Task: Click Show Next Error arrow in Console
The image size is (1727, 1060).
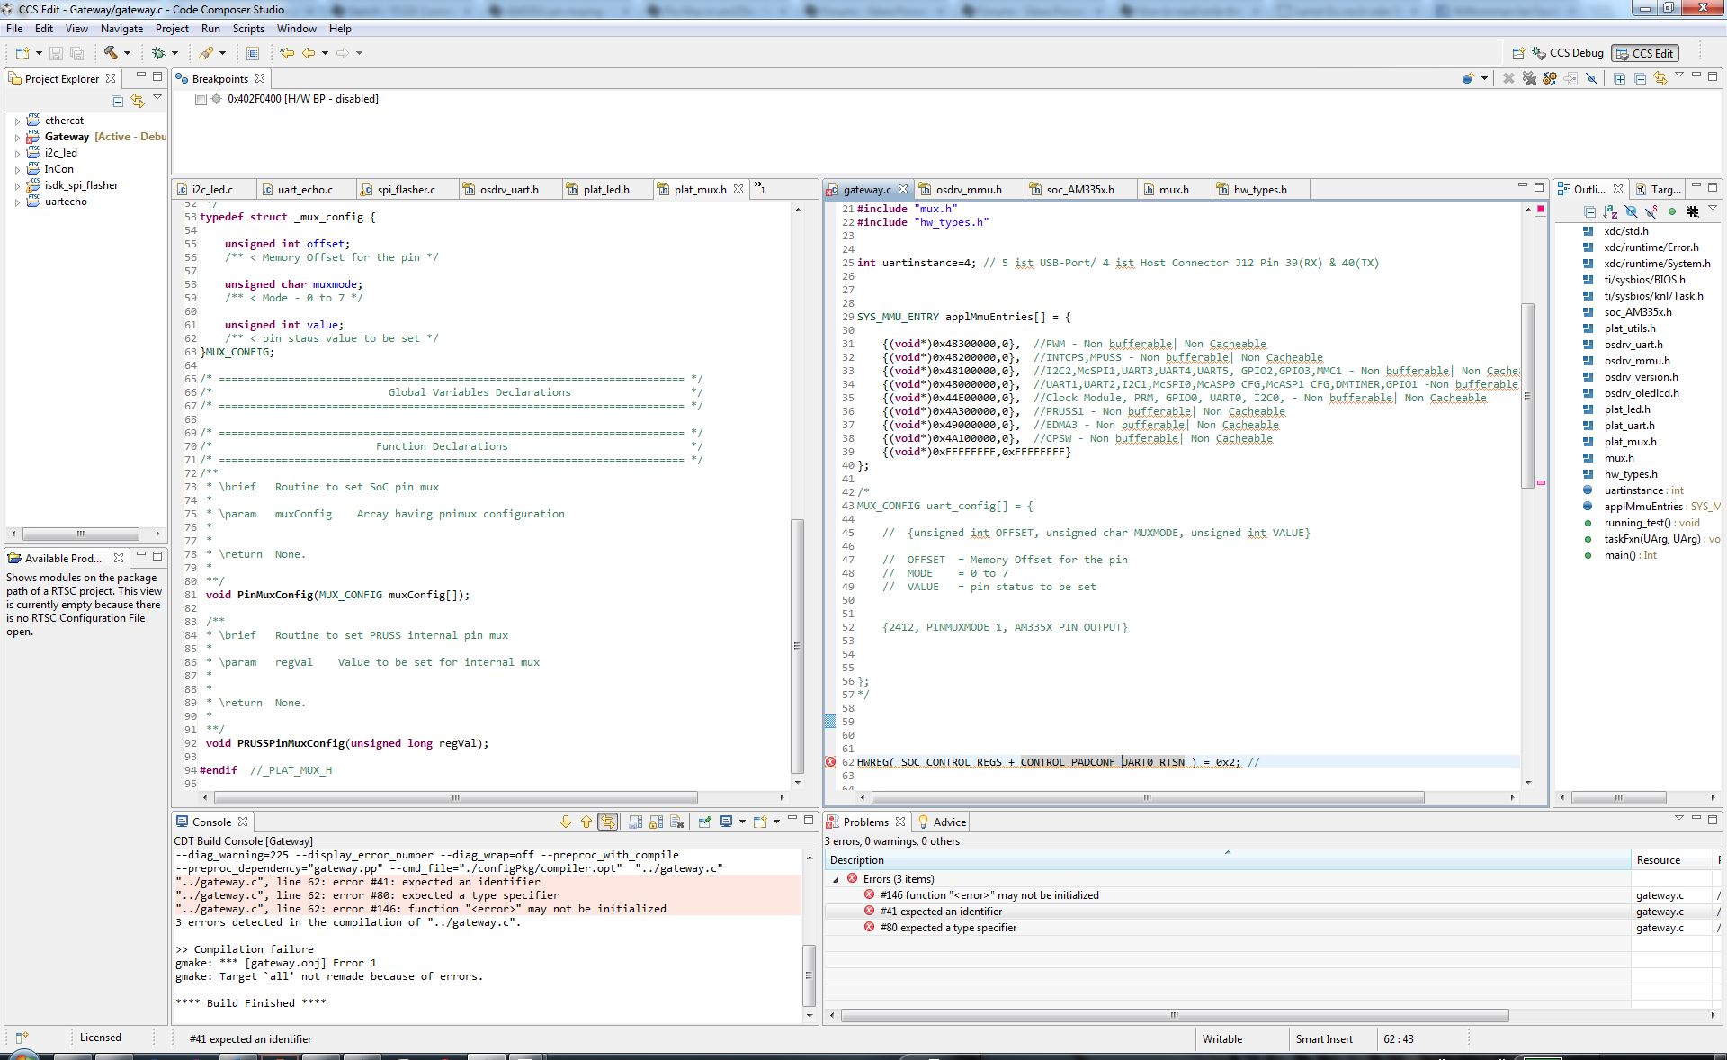Action: [x=565, y=822]
